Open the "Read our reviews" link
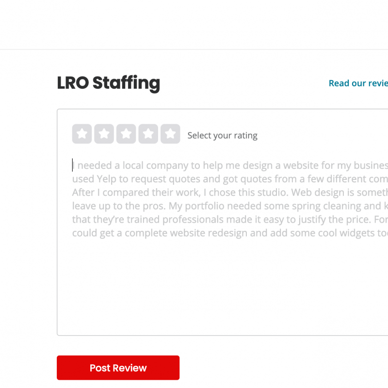The image size is (388, 388). click(359, 83)
